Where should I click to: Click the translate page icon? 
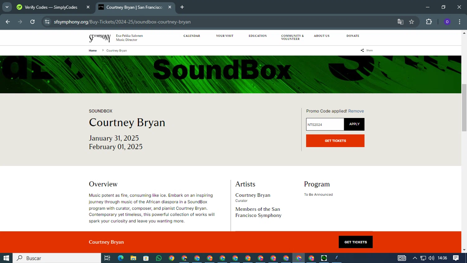tap(400, 22)
